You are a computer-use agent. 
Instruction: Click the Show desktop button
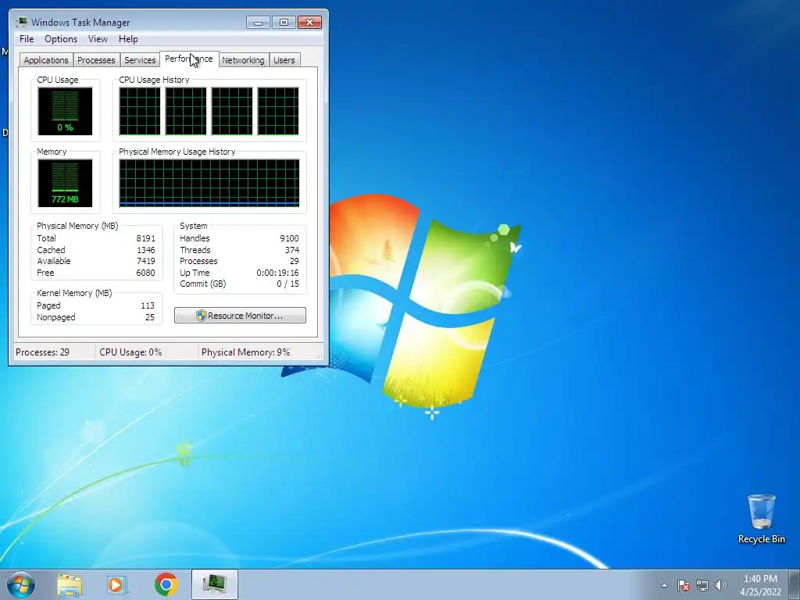[x=795, y=584]
